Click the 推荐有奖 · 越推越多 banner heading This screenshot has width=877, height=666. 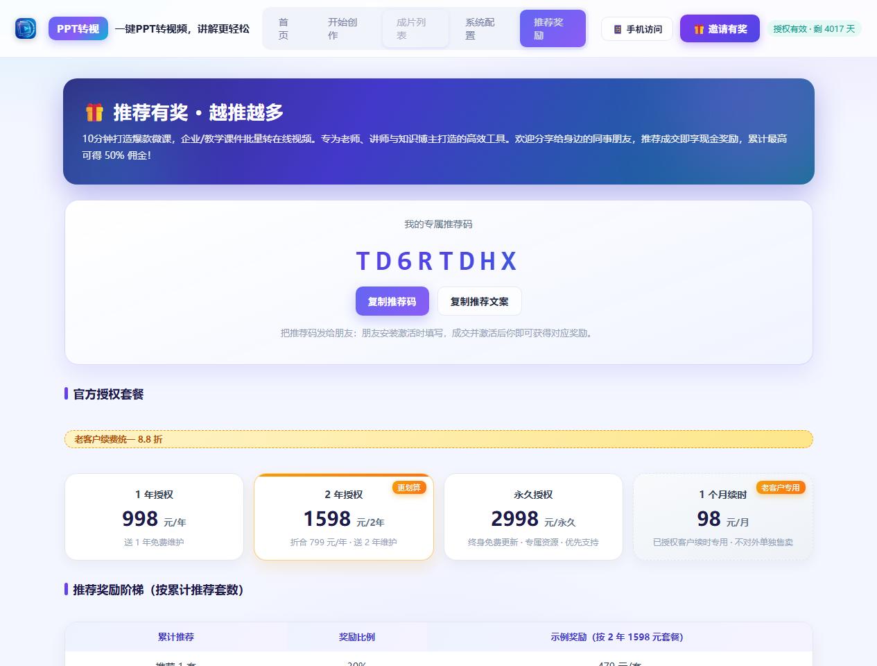click(x=198, y=112)
